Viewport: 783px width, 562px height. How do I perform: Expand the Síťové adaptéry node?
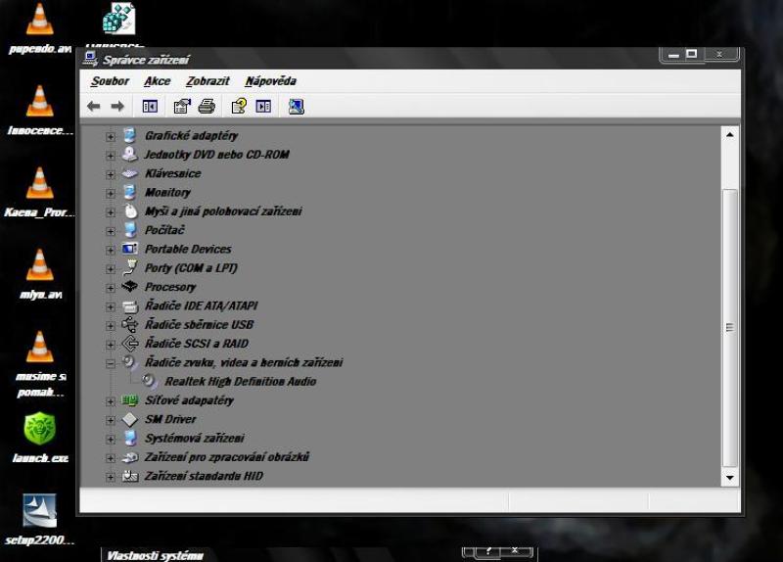click(111, 401)
